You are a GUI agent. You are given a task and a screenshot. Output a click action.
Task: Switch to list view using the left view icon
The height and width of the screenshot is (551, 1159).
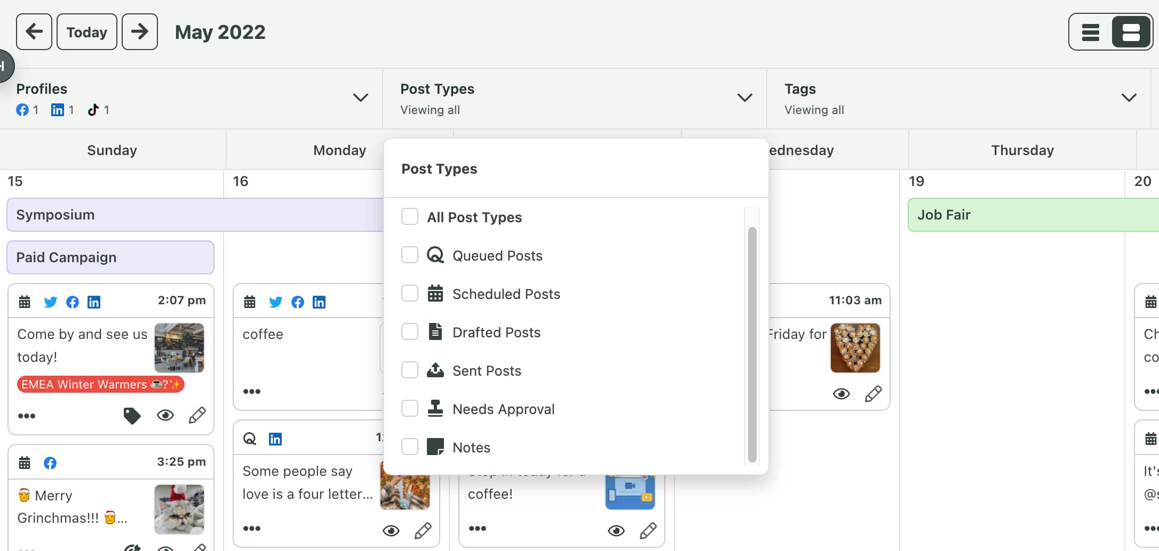pos(1090,32)
